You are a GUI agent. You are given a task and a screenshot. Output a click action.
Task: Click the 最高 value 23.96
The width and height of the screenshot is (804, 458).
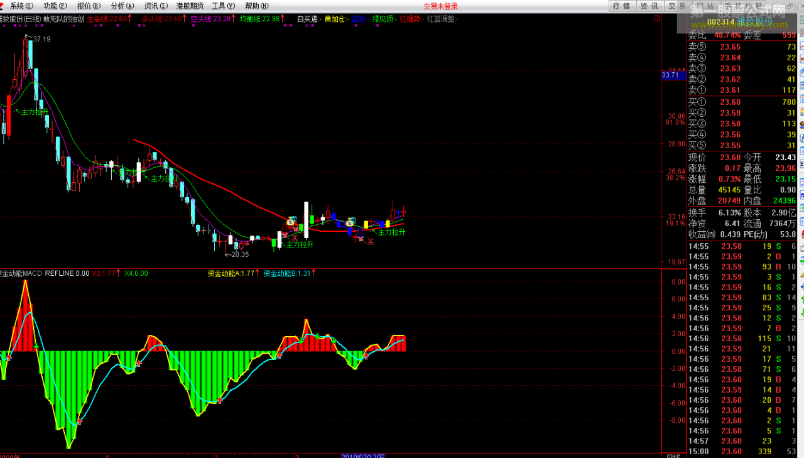click(785, 168)
